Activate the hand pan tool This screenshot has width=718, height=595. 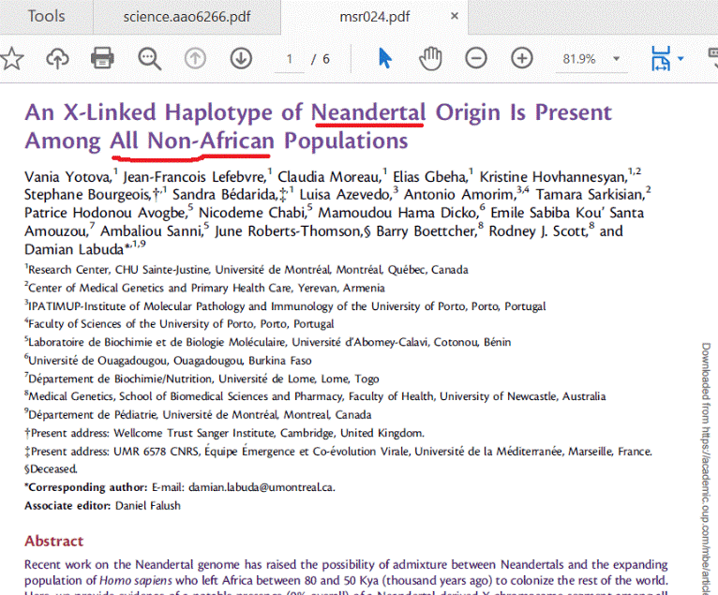430,59
